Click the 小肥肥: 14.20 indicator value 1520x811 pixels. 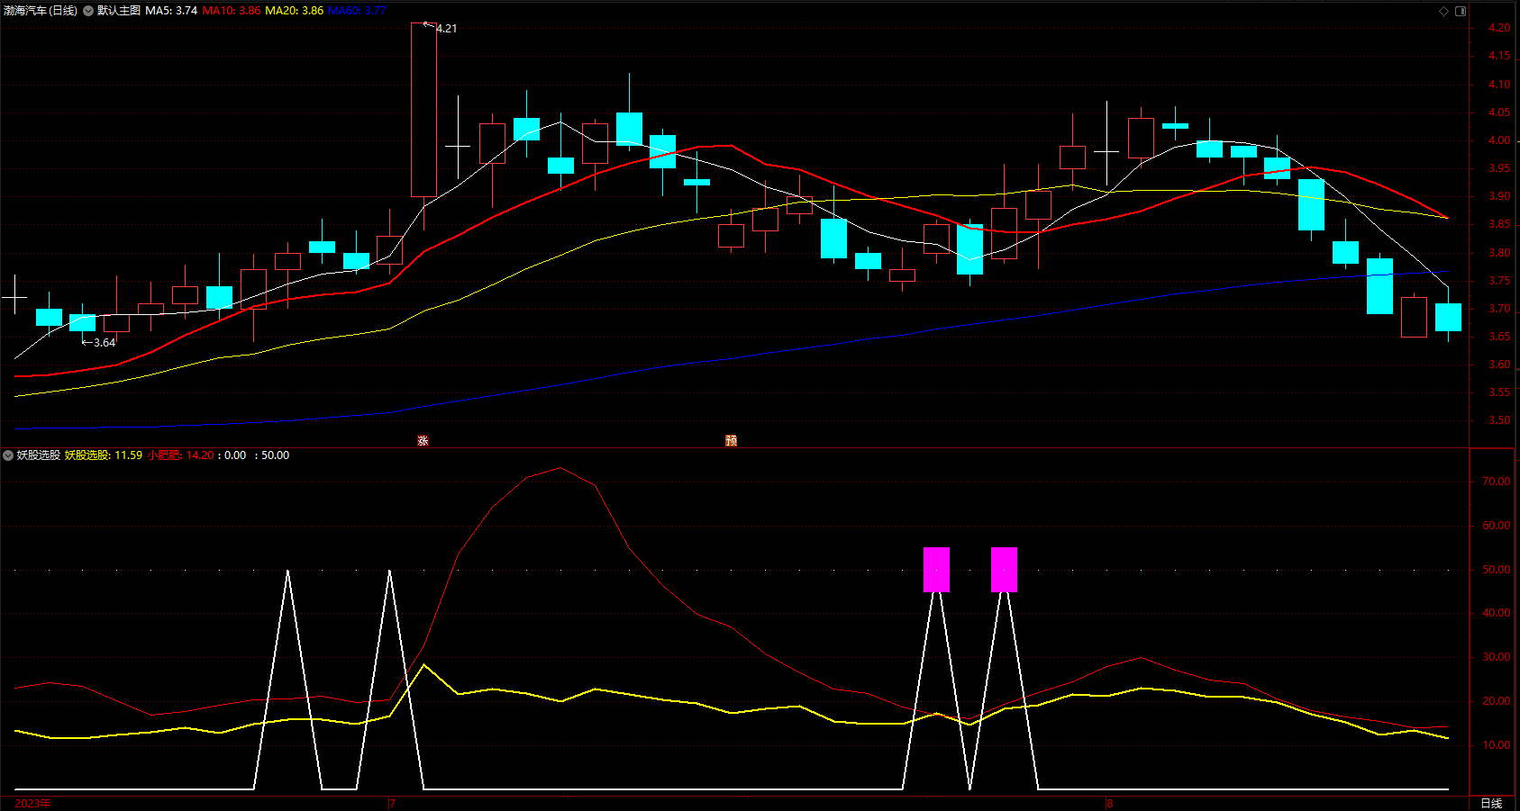tap(181, 455)
